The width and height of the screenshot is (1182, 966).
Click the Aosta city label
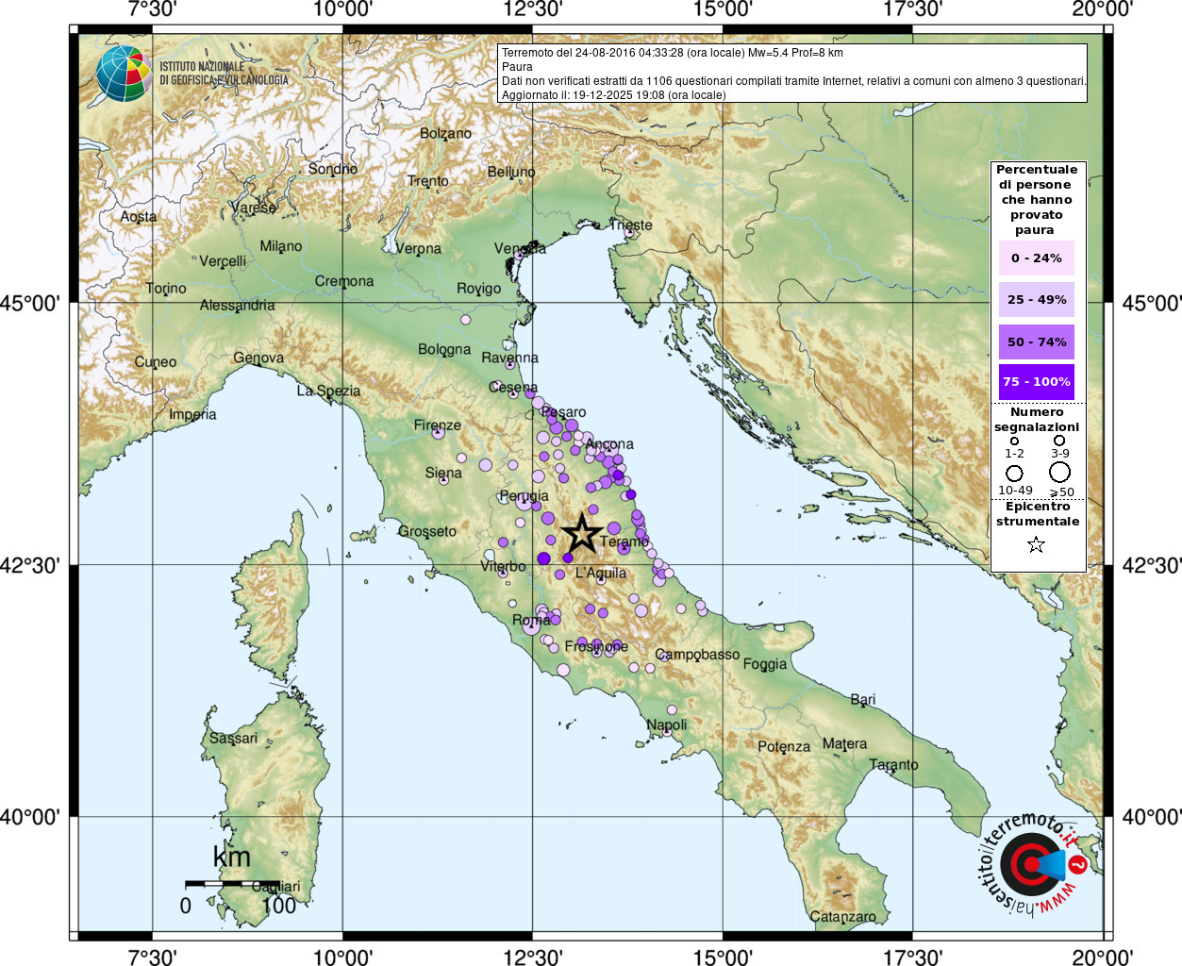[x=139, y=216]
